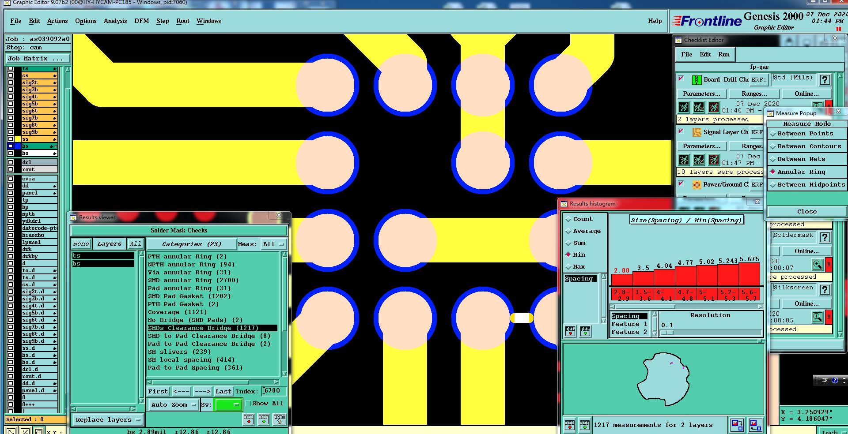
Task: Select Between Contours measure mode
Action: pos(807,146)
